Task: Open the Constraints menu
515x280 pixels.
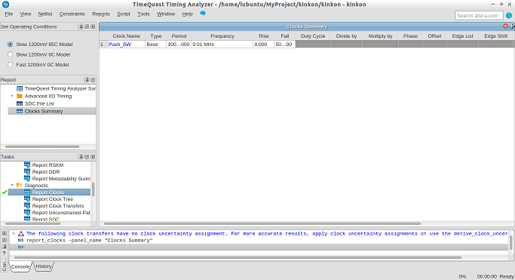Action: pyautogui.click(x=72, y=14)
